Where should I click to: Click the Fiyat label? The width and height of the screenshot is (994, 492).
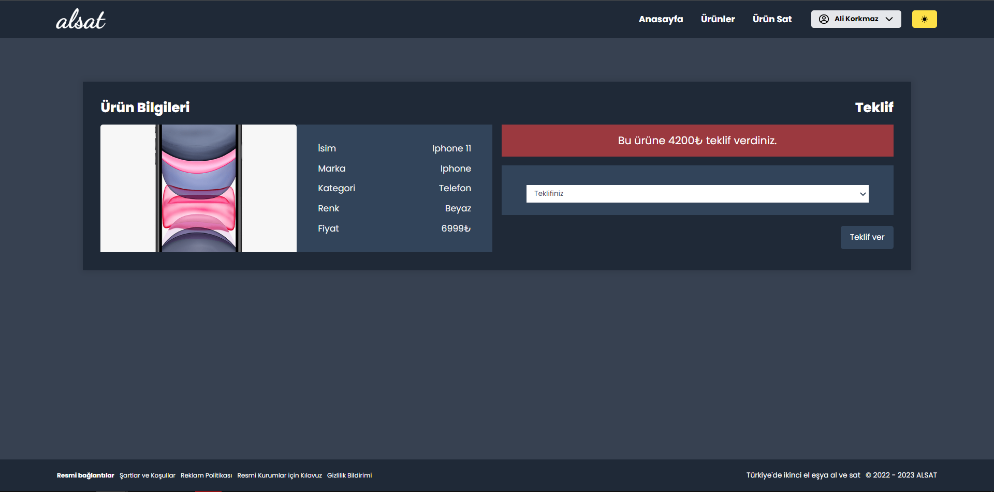click(328, 228)
